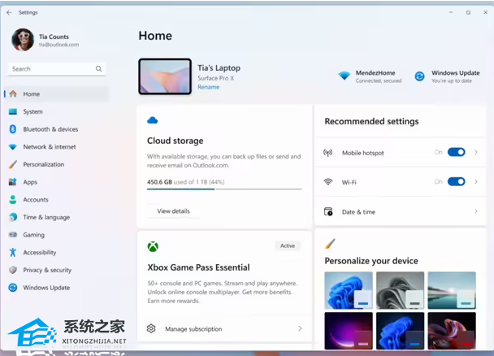Click tia@outlook.com email under profile name

[59, 45]
